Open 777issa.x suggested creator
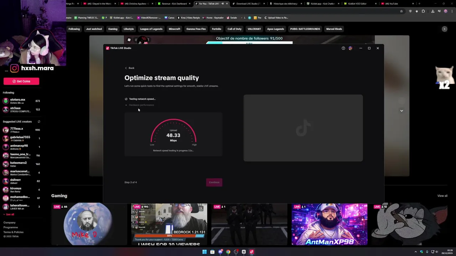 pyautogui.click(x=21, y=130)
